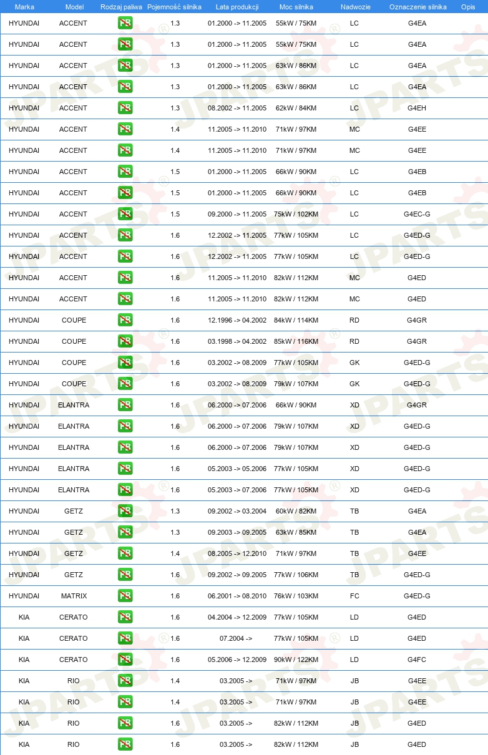
Task: Click fuel icon in Elantra 66kW / 90KM row
Action: (125, 405)
